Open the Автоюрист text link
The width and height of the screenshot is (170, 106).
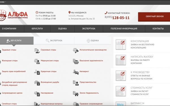pyautogui.click(x=84, y=71)
